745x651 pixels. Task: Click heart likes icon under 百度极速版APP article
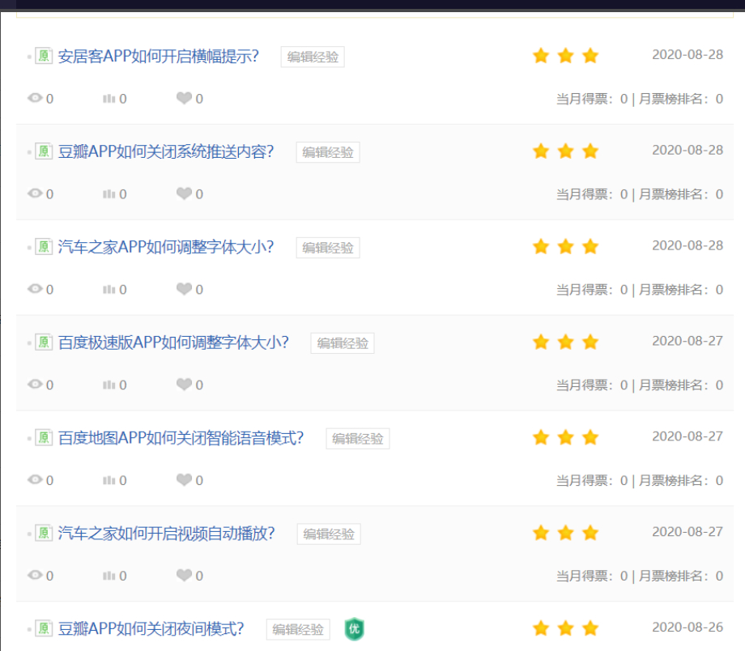pyautogui.click(x=185, y=385)
